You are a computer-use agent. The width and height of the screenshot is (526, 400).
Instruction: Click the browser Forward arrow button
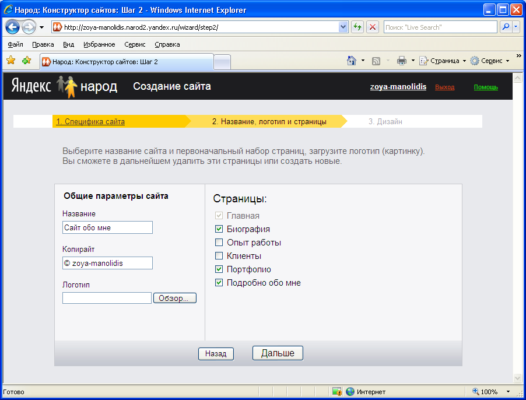(29, 27)
